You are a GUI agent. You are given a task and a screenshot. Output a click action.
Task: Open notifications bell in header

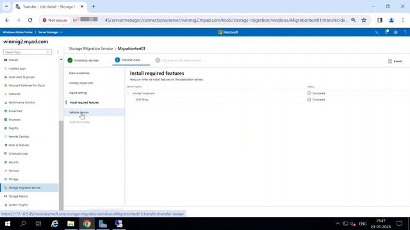(386, 32)
